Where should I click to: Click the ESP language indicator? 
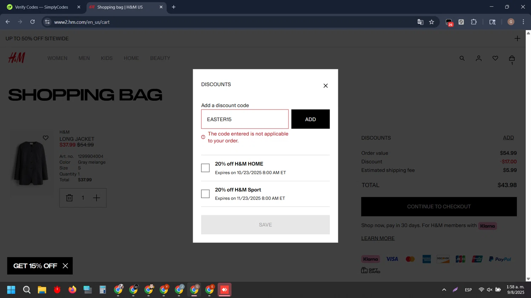click(x=468, y=290)
